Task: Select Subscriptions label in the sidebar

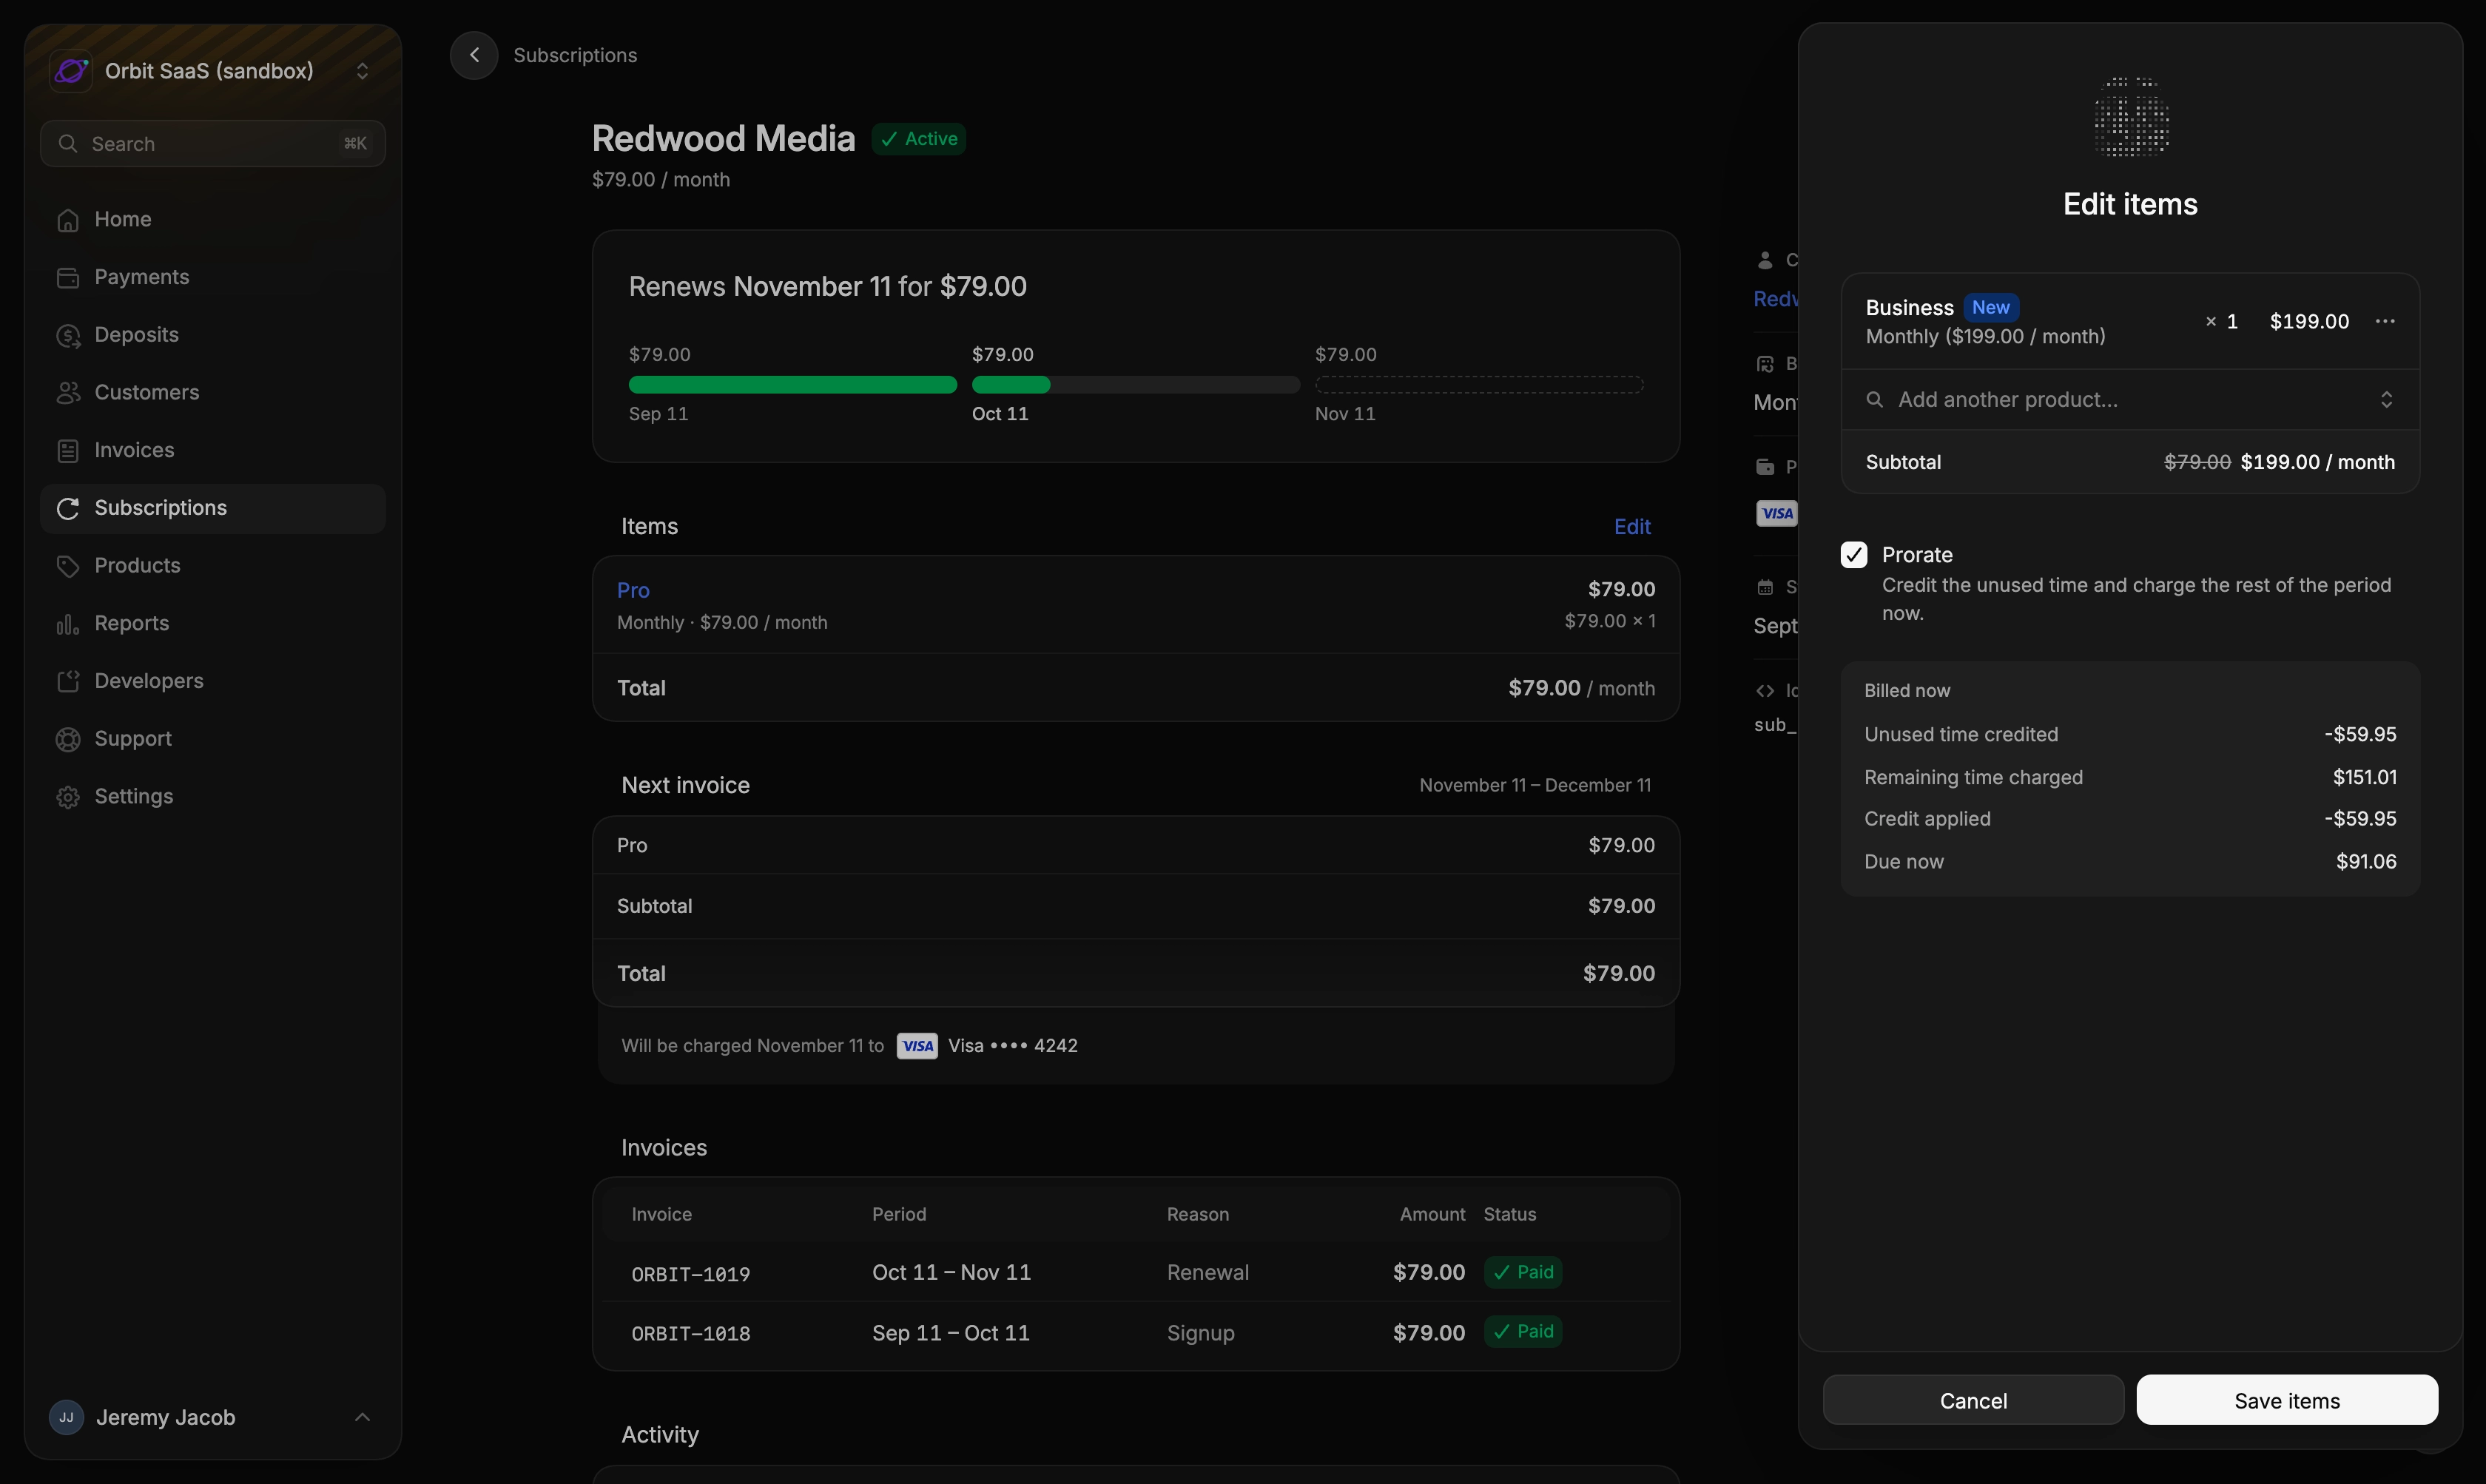Action: [161, 508]
